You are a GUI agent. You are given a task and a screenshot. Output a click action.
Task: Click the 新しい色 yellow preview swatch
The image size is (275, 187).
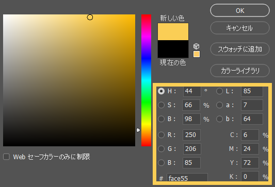[173, 31]
